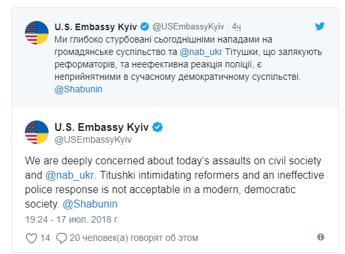Click '20 человек(а) говорят об этом' link
345x254 pixels.
[134, 238]
